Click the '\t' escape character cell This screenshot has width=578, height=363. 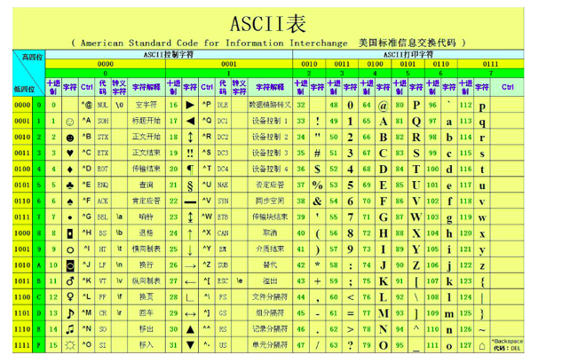[x=119, y=249]
